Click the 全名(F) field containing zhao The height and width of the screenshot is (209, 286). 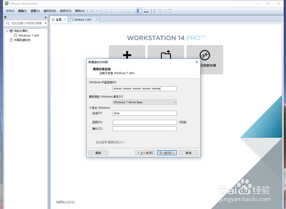tap(145, 113)
